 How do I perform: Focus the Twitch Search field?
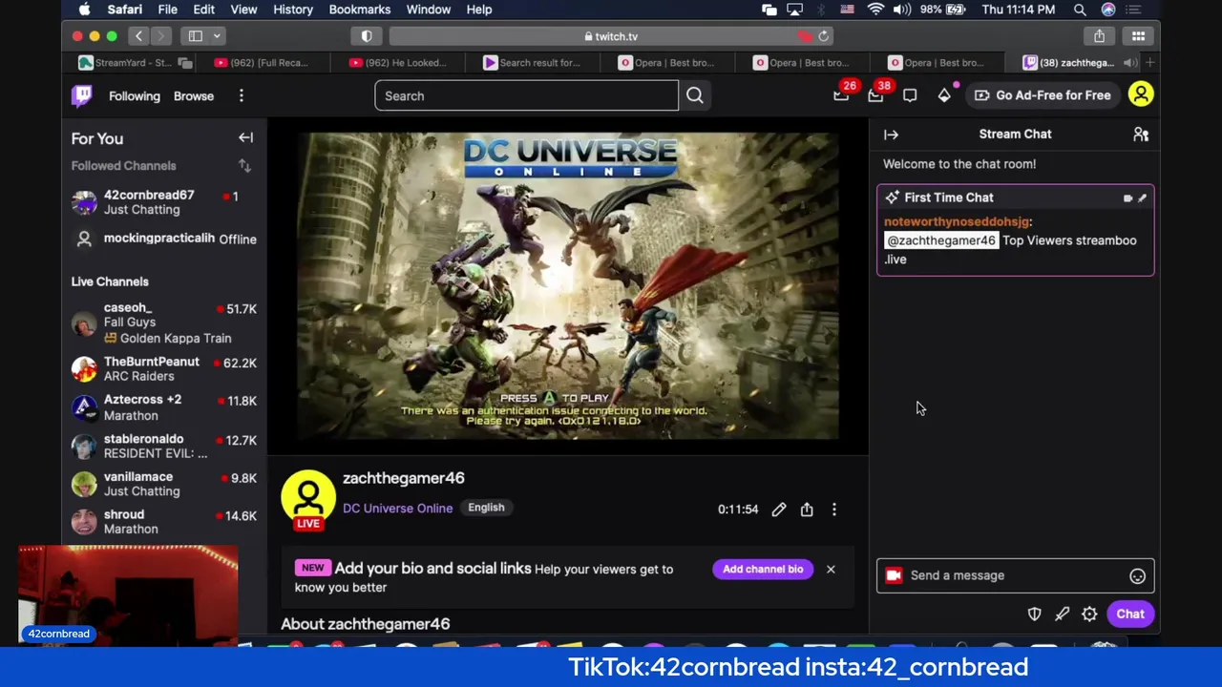[526, 95]
